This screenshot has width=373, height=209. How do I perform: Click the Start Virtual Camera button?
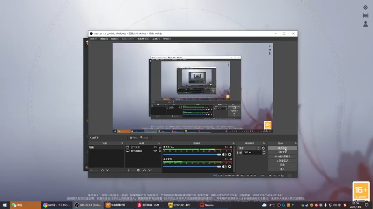click(x=283, y=157)
